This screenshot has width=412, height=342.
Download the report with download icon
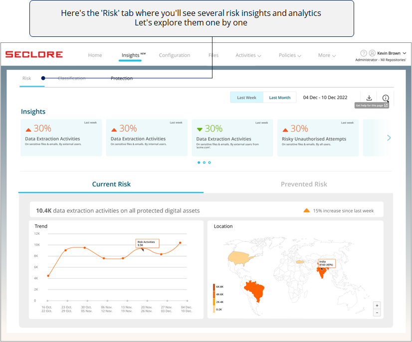click(369, 98)
